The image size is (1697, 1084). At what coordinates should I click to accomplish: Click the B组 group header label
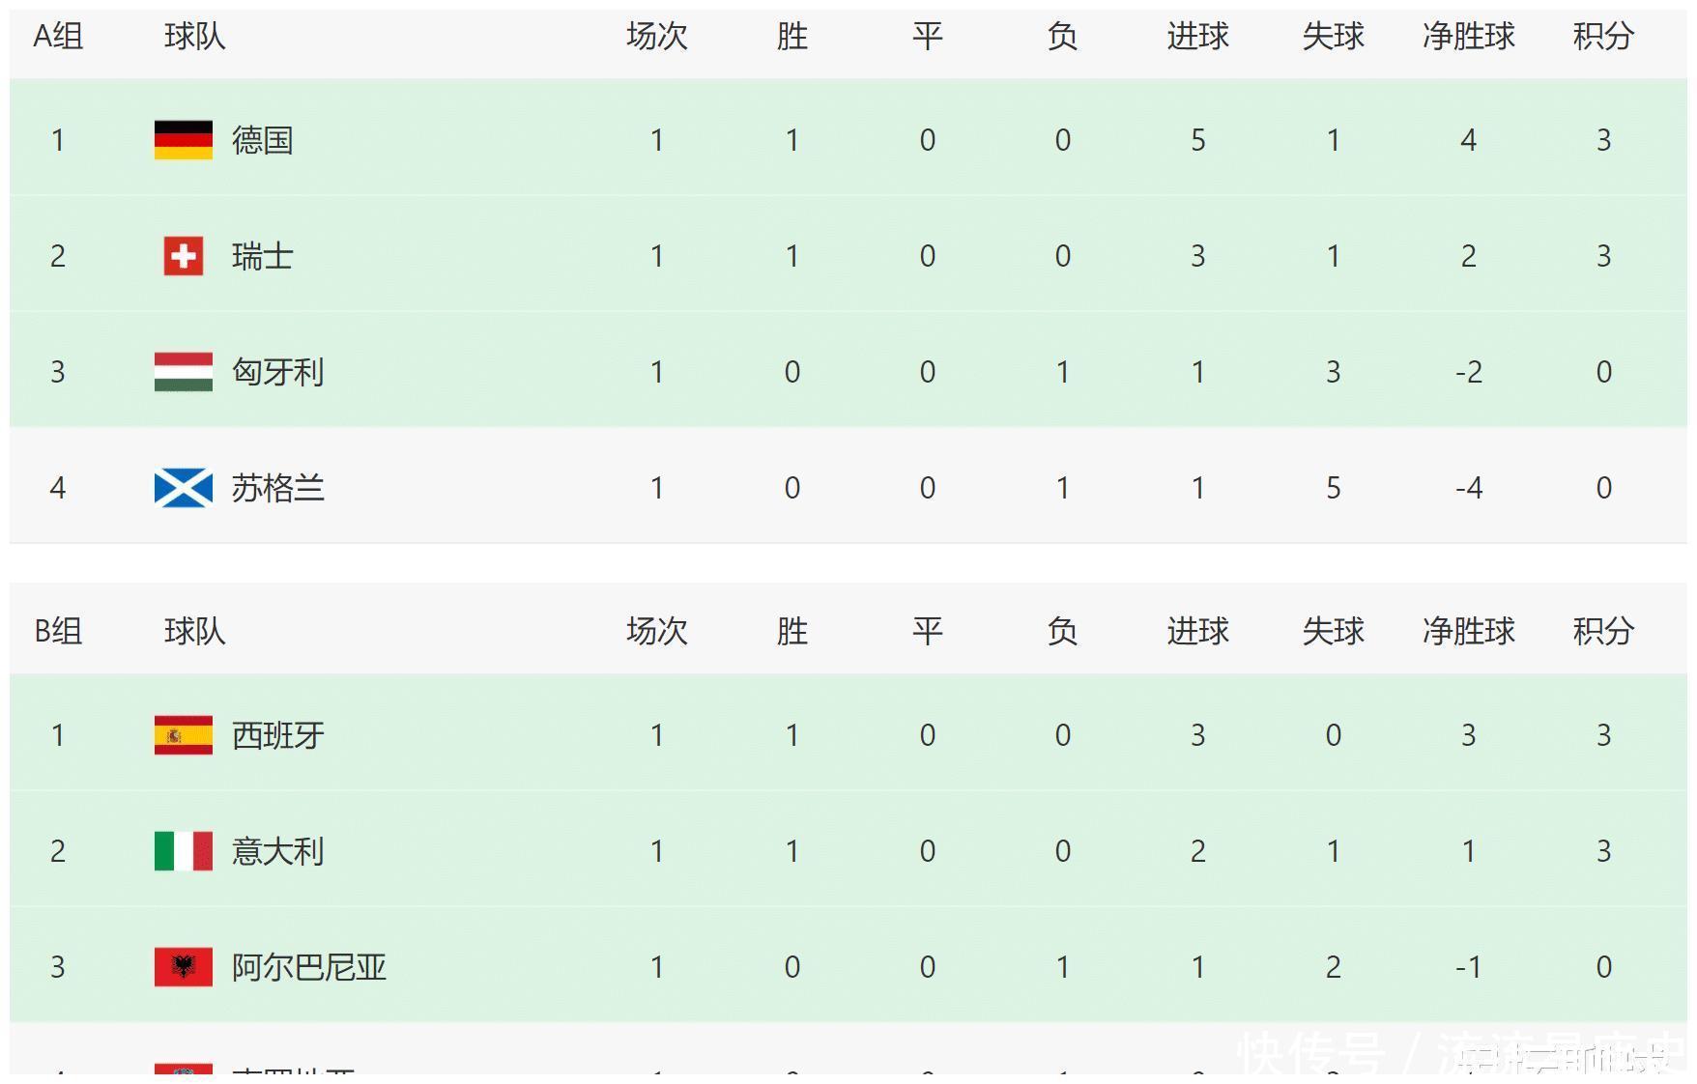[x=58, y=632]
